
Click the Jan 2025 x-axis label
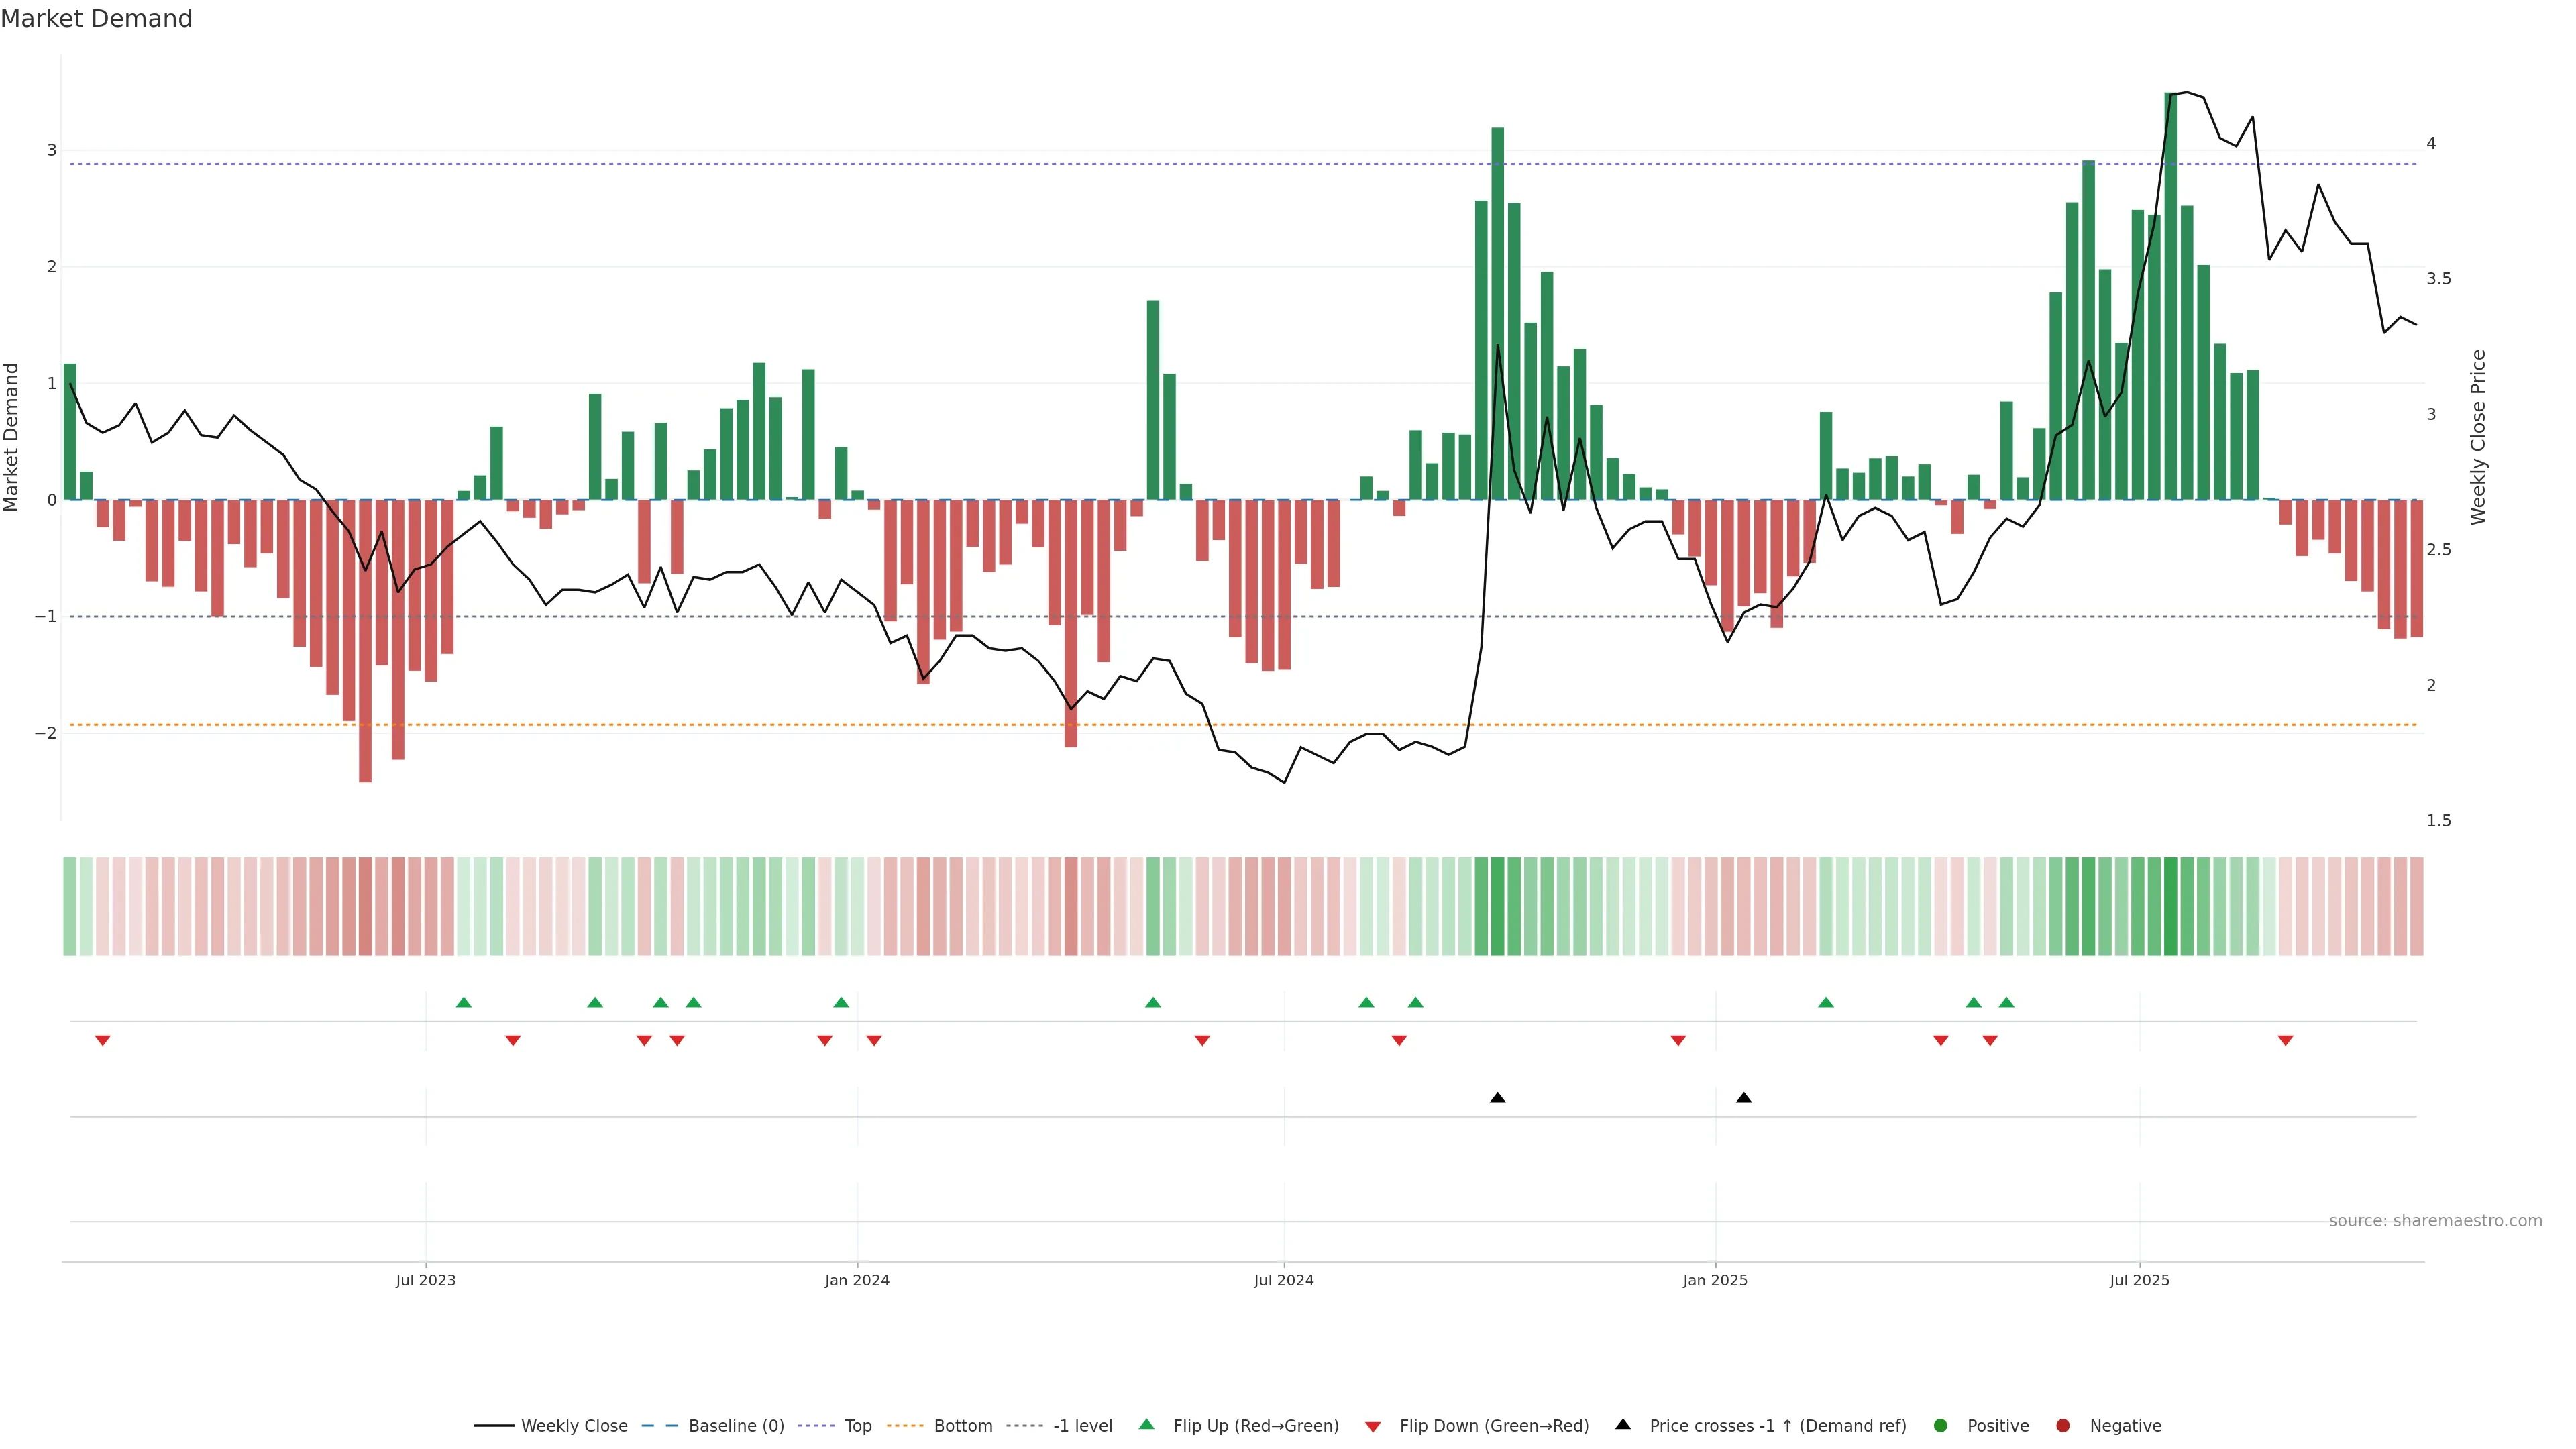pos(1715,1280)
